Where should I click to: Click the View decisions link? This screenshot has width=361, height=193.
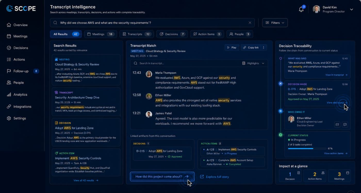[337, 103]
